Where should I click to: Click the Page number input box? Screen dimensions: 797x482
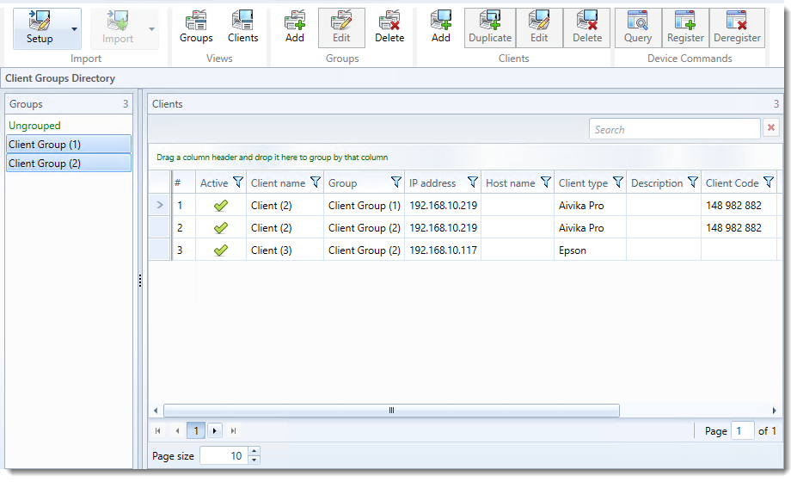[x=742, y=431]
